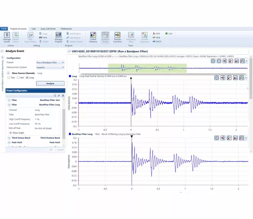Click Delete Project in Projects group
Viewport: 253px width, 219px height.
coord(75,41)
